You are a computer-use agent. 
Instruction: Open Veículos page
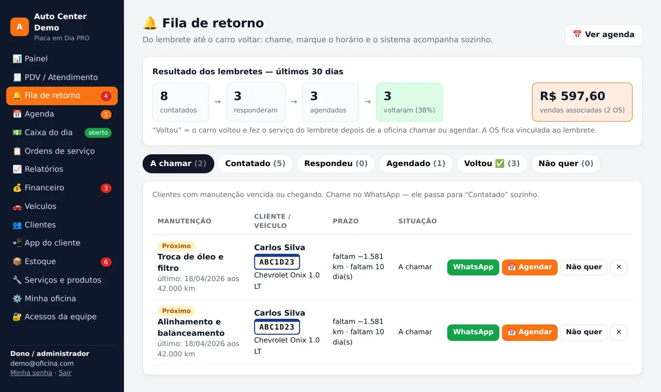pyautogui.click(x=62, y=206)
